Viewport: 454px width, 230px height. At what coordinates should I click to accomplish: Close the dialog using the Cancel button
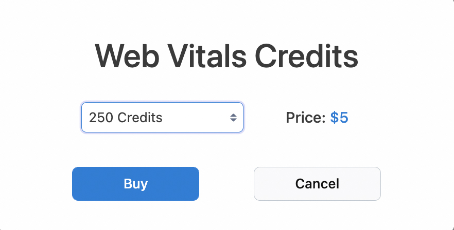[317, 184]
